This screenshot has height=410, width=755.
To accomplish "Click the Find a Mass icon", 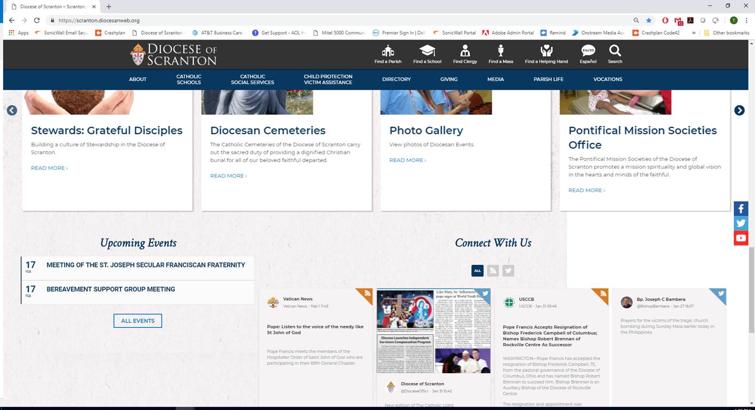I will pos(501,51).
